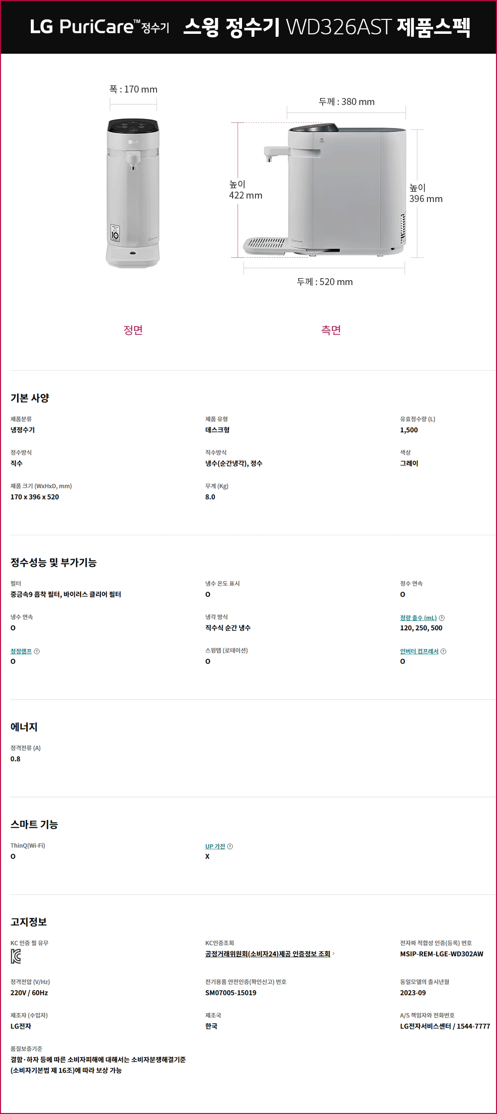Open the UP 가전 link
The height and width of the screenshot is (1114, 497).
click(x=215, y=846)
